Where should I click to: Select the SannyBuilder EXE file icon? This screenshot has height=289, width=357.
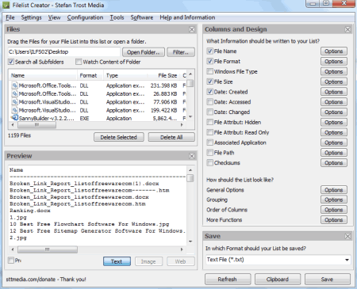15,118
